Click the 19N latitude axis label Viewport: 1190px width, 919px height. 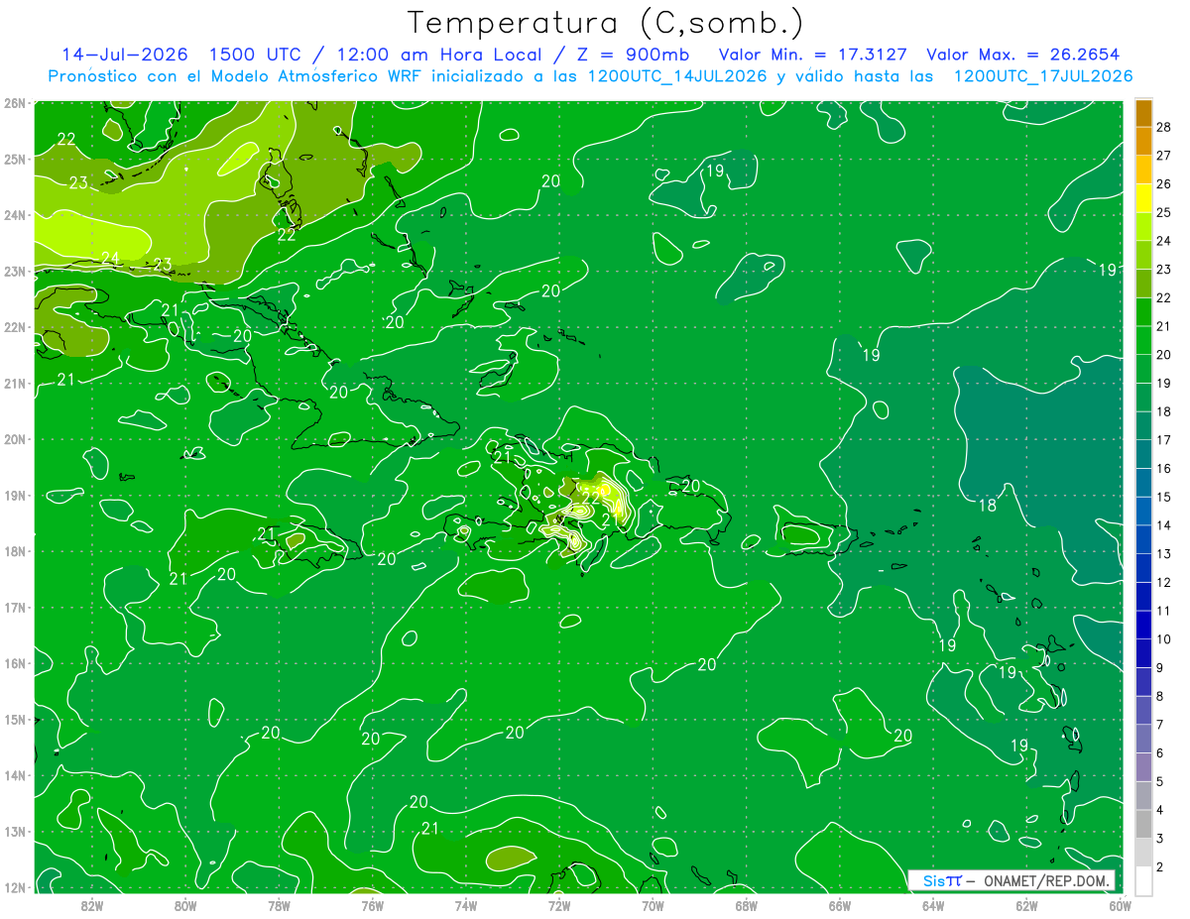tap(14, 495)
